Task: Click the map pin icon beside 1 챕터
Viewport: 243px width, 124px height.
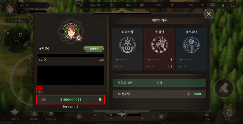Action: pos(79,117)
